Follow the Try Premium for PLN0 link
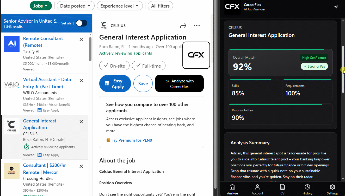345x196 pixels. click(x=132, y=140)
